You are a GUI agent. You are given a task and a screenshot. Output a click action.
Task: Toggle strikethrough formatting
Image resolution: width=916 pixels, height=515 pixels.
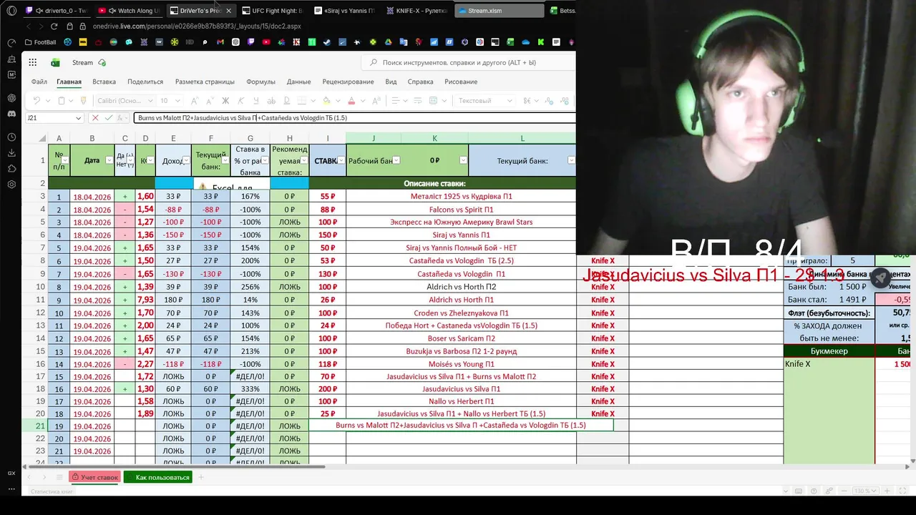click(x=271, y=101)
